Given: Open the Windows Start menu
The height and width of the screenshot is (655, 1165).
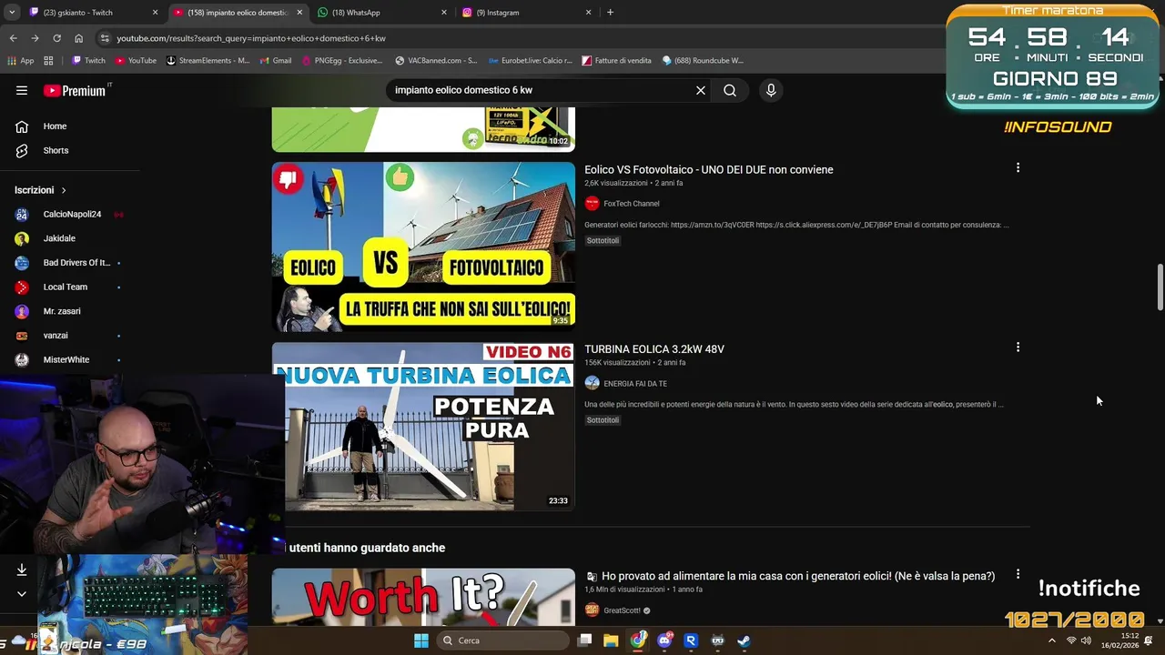Looking at the screenshot, I should tap(421, 640).
